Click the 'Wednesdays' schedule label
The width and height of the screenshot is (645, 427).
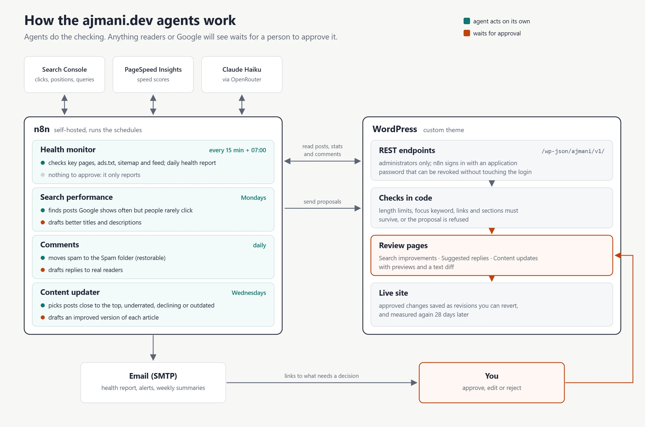pyautogui.click(x=249, y=292)
